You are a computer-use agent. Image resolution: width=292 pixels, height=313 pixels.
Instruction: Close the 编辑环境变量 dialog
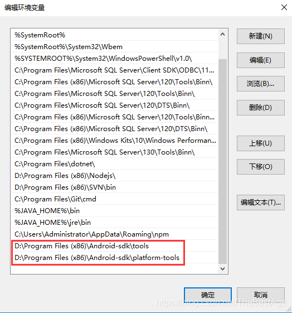284,7
